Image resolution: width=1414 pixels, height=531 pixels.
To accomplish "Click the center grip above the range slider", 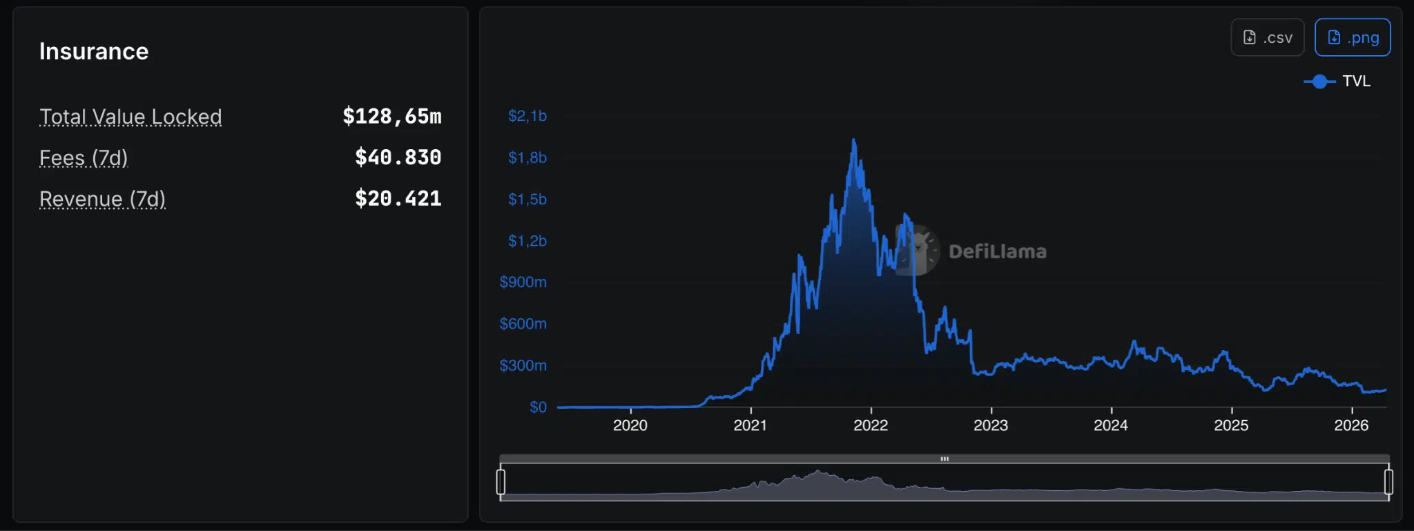I will click(944, 458).
